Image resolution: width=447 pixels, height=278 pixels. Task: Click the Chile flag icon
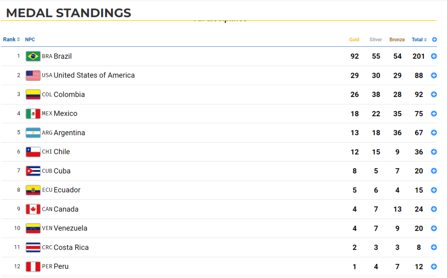click(x=33, y=152)
